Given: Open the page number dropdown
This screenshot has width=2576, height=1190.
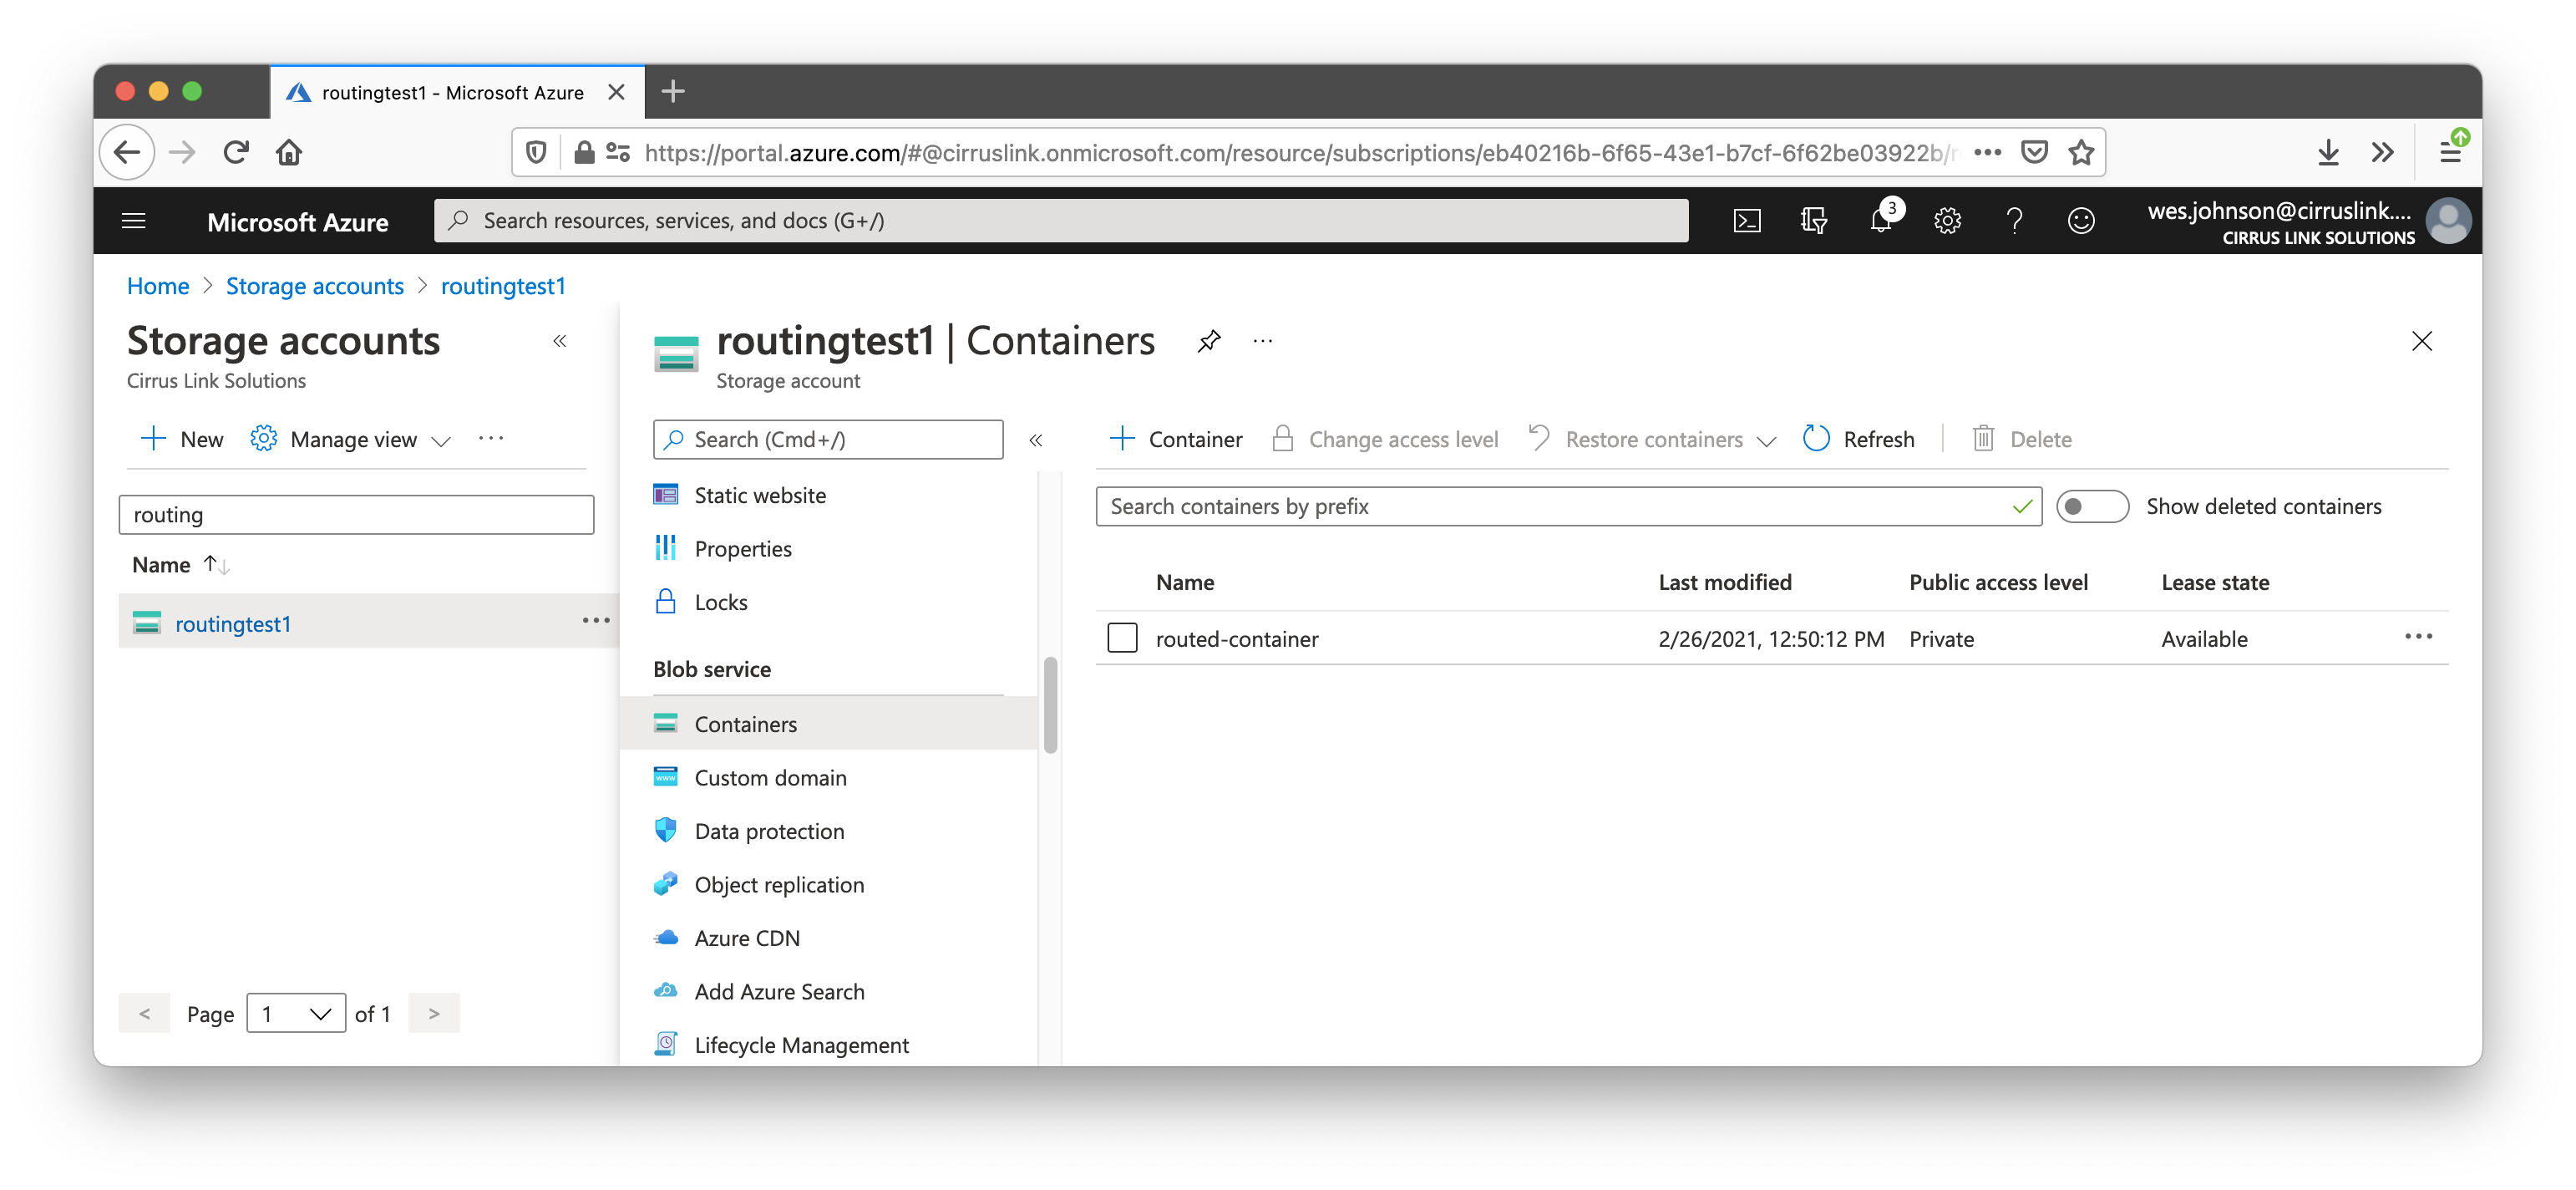Looking at the screenshot, I should (296, 1014).
